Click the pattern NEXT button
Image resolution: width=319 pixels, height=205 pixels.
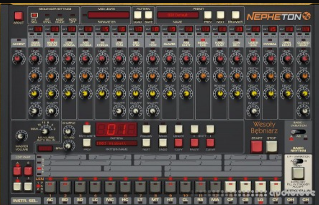tap(146, 143)
